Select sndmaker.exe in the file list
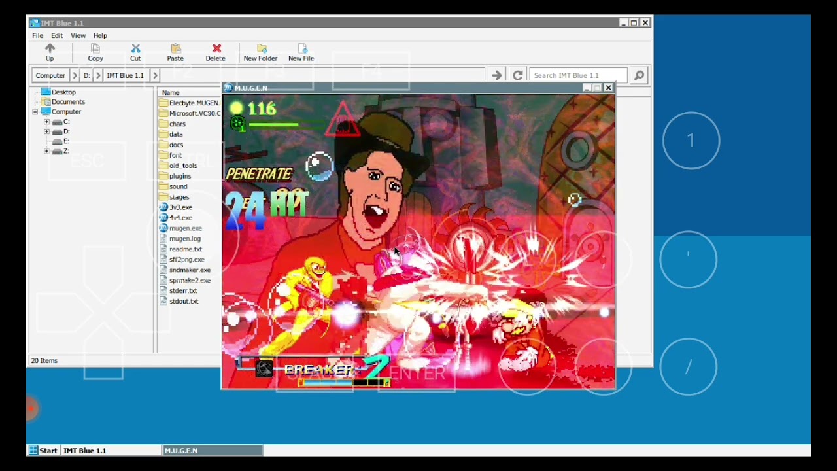Screen dimensions: 837x471 coord(185,270)
